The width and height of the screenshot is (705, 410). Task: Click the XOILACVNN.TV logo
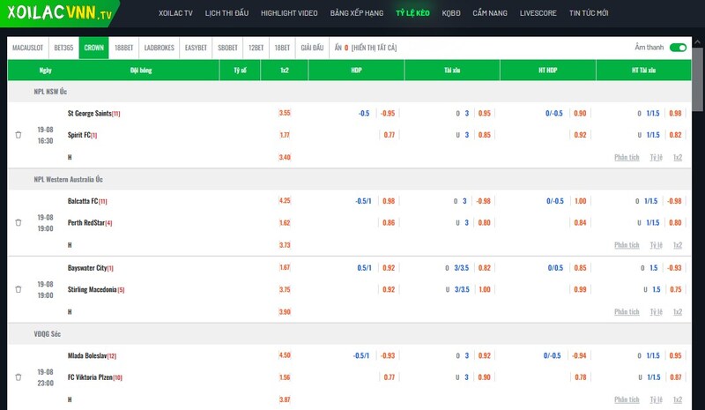pyautogui.click(x=59, y=13)
